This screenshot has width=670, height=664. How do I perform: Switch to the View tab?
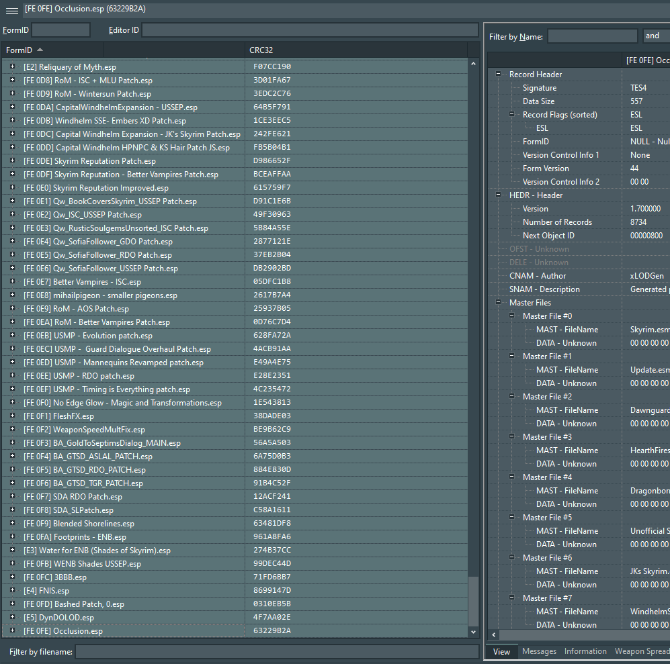pos(501,652)
